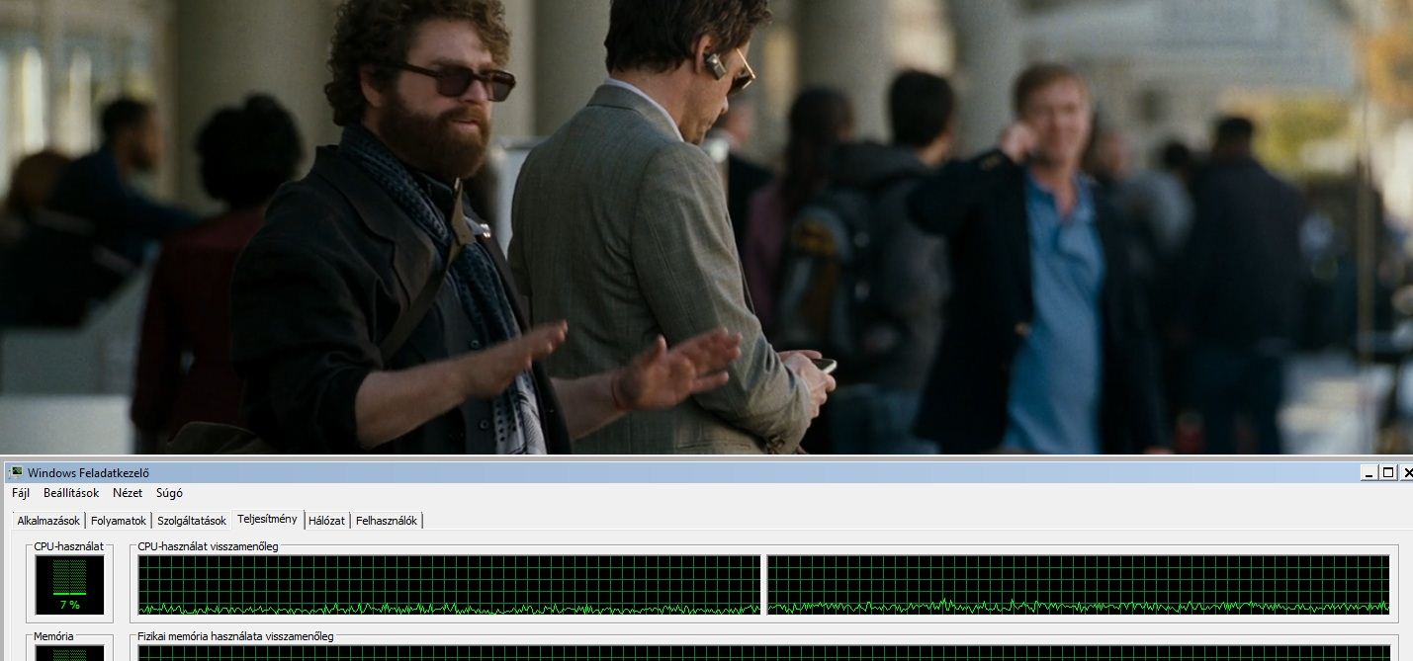Open the Nézet menu
Viewport: 1413px width, 661px height.
[128, 493]
